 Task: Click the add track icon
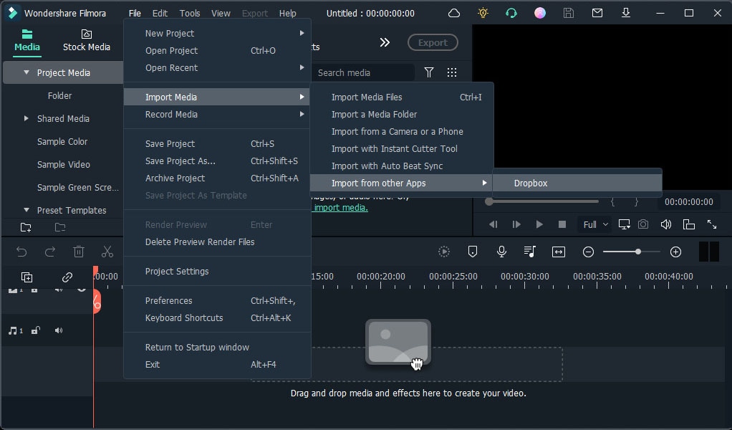point(27,277)
